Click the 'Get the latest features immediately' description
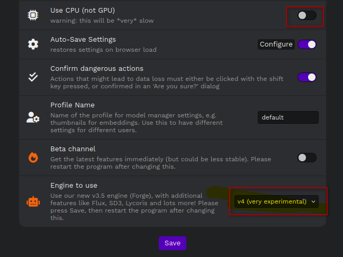343x257 pixels. point(160,163)
